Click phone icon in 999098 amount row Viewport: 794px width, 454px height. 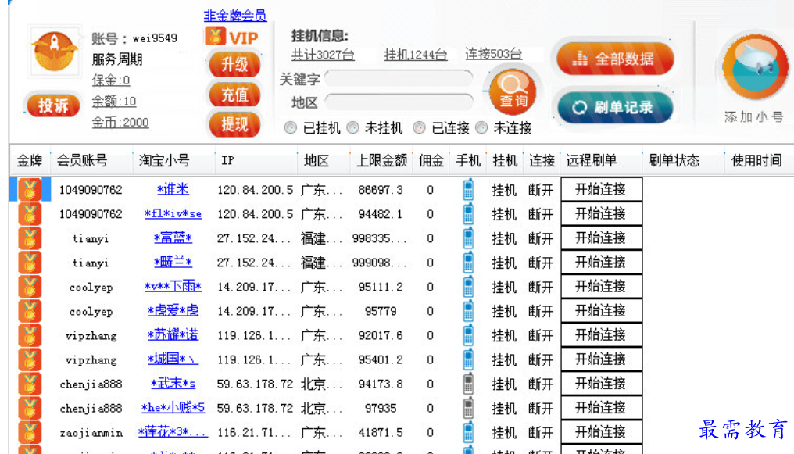(468, 263)
